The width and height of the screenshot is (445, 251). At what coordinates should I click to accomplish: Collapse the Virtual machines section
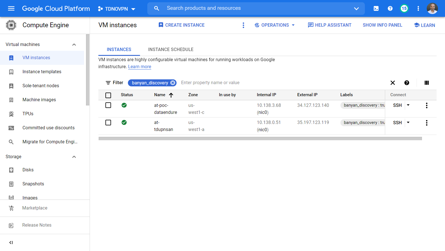[x=74, y=45]
